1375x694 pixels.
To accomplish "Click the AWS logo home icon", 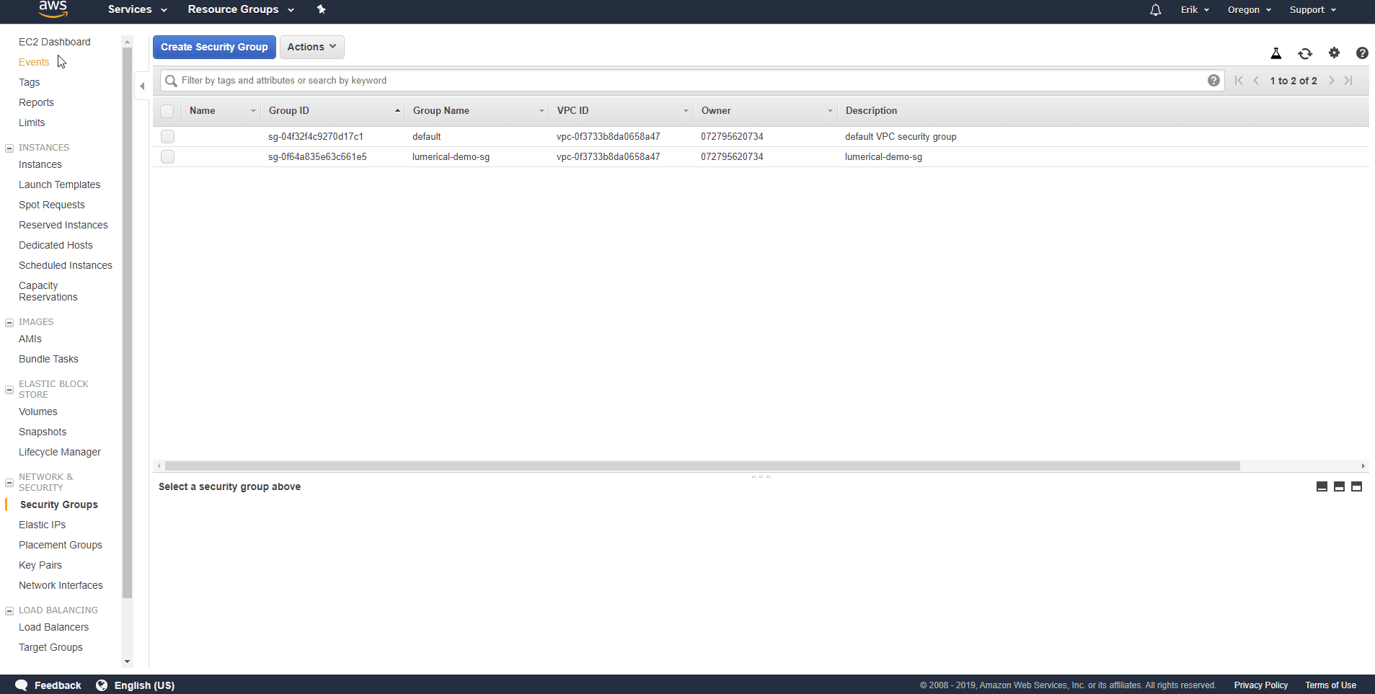I will [53, 9].
